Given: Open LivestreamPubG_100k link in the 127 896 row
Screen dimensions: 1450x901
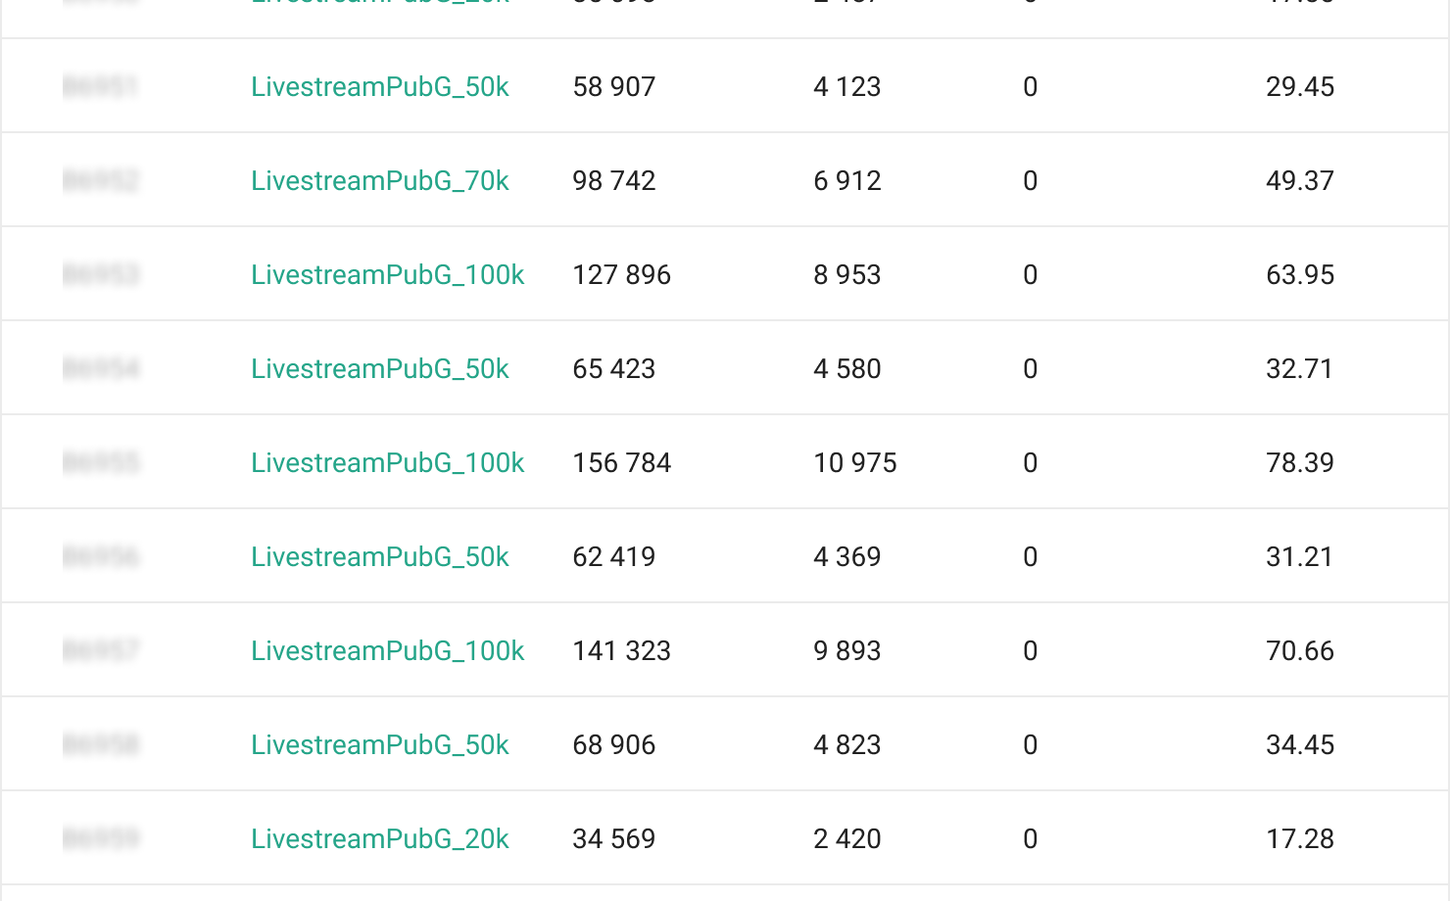Looking at the screenshot, I should pos(388,275).
